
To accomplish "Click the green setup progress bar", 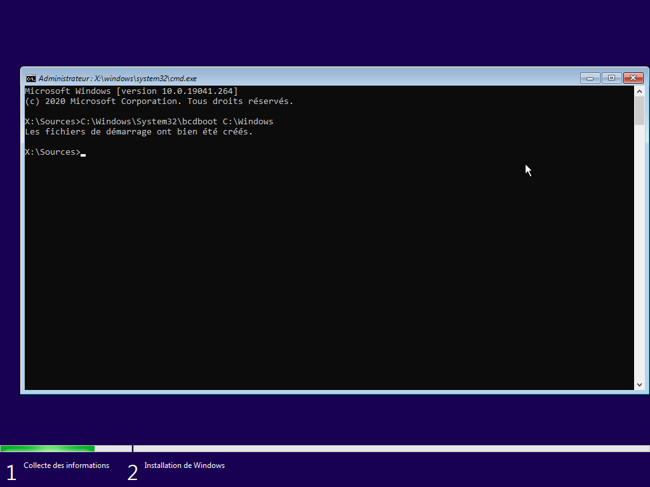I will (x=48, y=448).
